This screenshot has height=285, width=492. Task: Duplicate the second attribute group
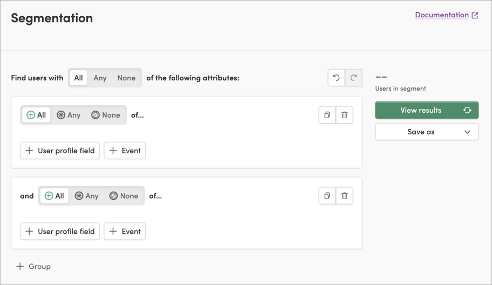327,196
